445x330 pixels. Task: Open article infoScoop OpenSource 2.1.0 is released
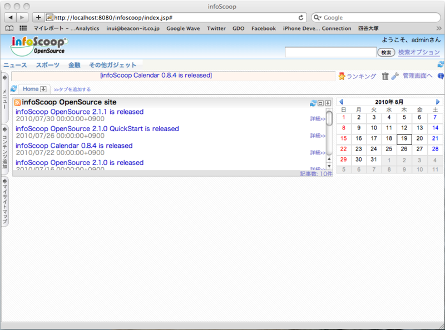[80, 163]
